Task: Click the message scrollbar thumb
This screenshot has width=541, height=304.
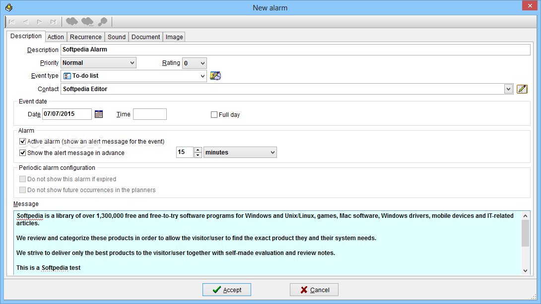Action: [x=525, y=233]
